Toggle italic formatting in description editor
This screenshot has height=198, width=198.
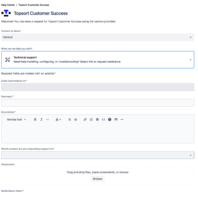[x=41, y=120]
